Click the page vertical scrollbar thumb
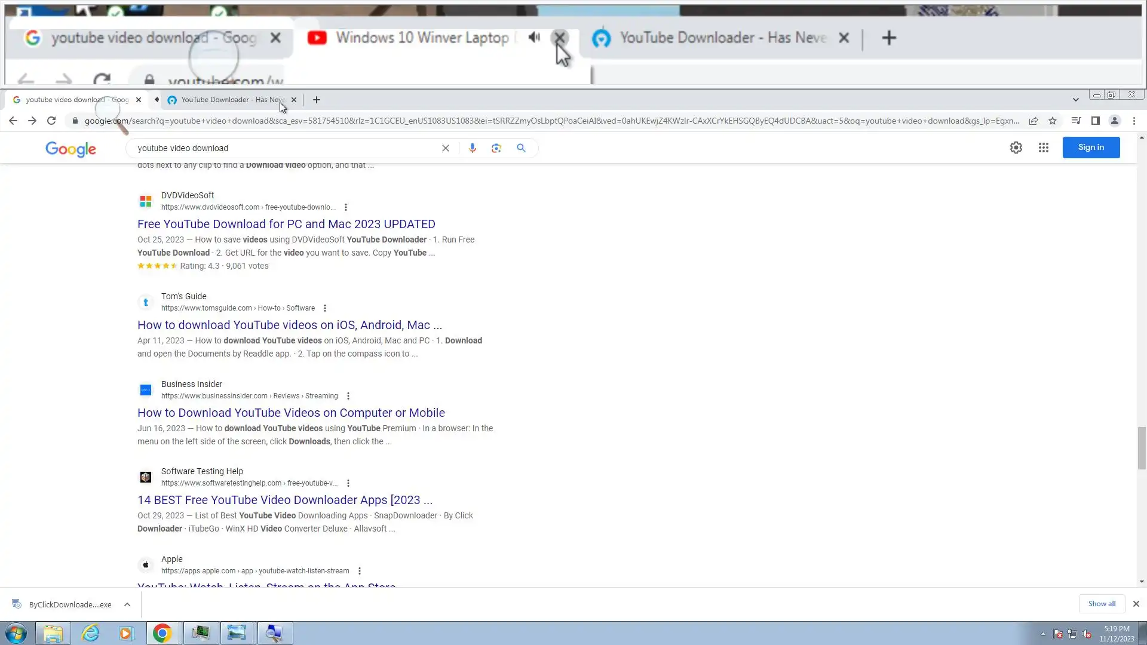This screenshot has width=1147, height=645. point(1141,448)
